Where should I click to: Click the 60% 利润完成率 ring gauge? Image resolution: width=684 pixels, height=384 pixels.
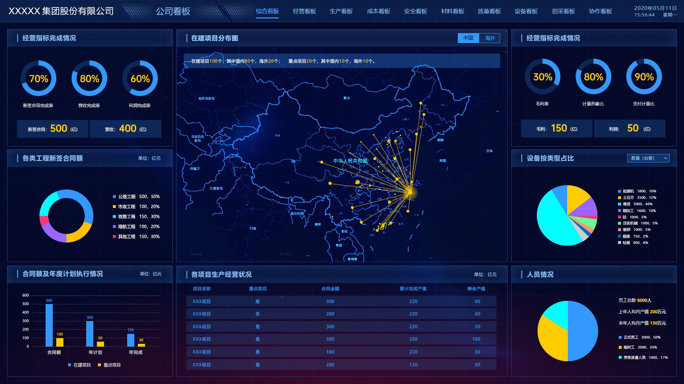coord(140,78)
